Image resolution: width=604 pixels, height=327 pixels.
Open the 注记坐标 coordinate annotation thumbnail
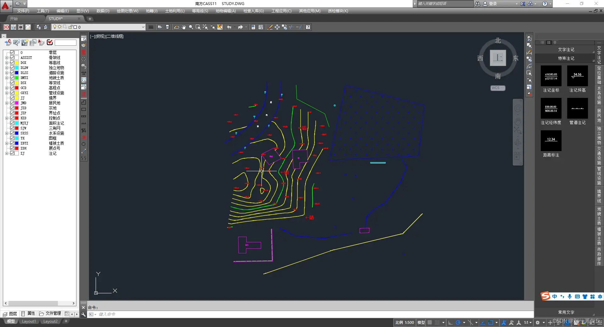tap(551, 76)
